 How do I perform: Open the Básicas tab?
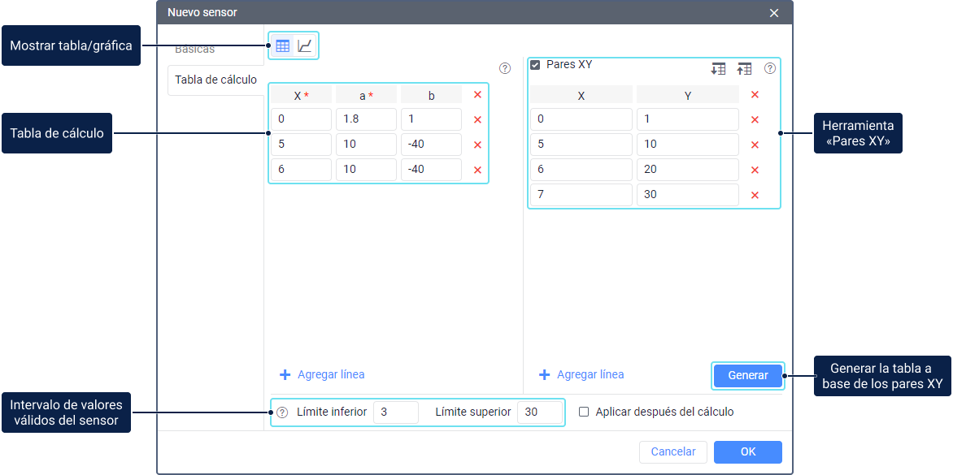click(194, 50)
